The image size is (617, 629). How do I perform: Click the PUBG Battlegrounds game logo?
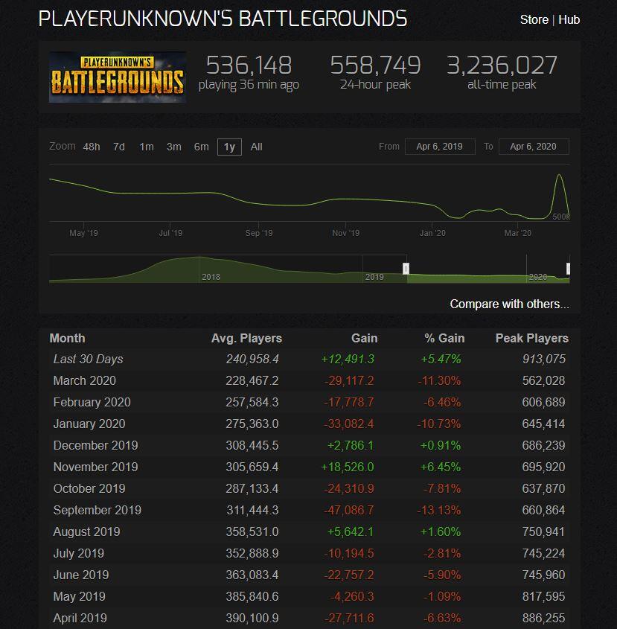[118, 76]
